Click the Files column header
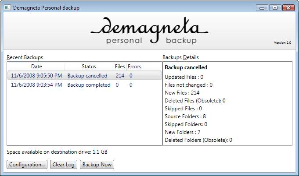Screen dimensions: 299x176 coord(120,67)
